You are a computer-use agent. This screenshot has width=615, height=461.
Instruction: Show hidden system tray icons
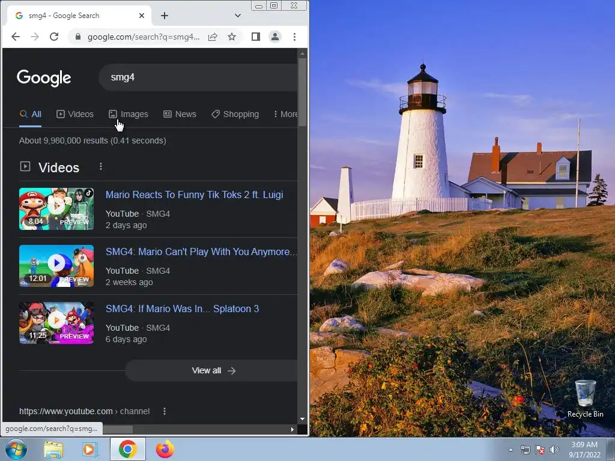pyautogui.click(x=510, y=450)
